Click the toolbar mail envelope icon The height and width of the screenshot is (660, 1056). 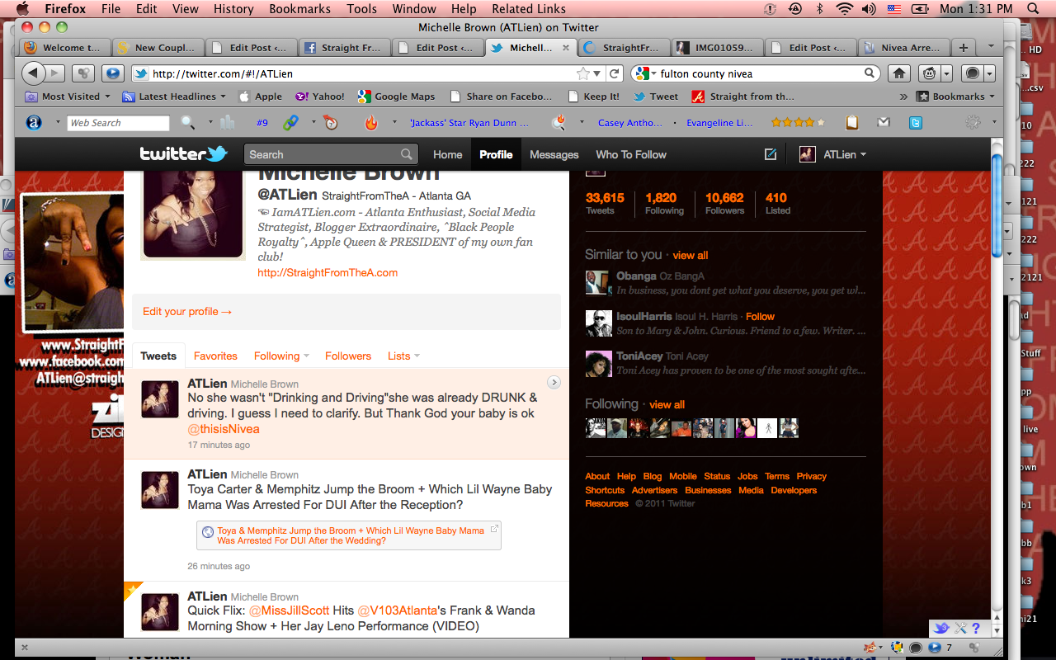884,123
